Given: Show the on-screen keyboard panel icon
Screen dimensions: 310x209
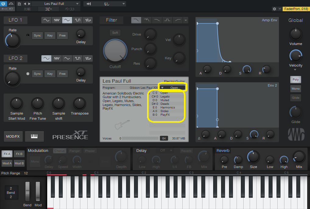Looking at the screenshot, I should click(34, 136).
